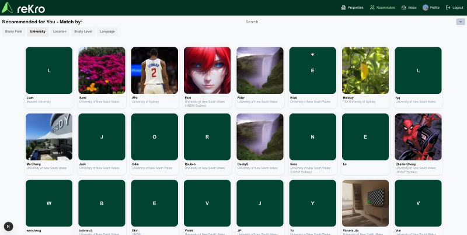Open Ee's green E avatar
Viewport: 467px width, 235px height.
(x=365, y=137)
